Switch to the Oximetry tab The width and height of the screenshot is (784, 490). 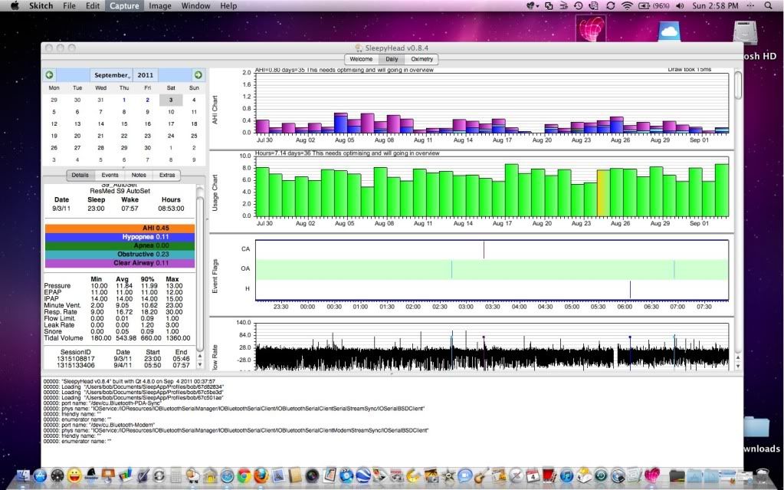422,59
